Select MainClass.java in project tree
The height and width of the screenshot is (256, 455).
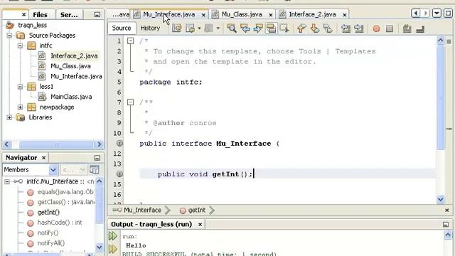pos(71,97)
